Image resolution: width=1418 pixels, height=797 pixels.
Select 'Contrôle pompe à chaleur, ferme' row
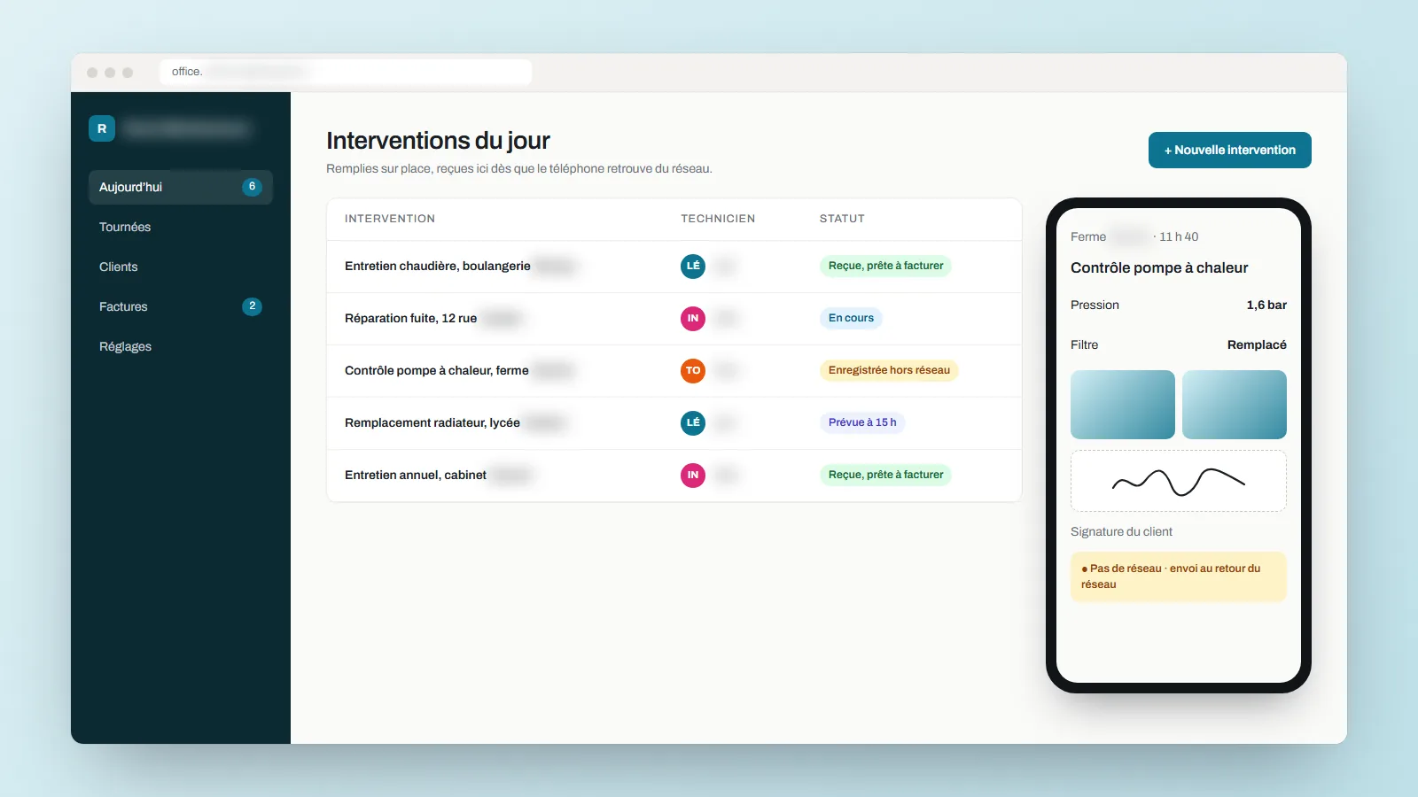tap(674, 370)
